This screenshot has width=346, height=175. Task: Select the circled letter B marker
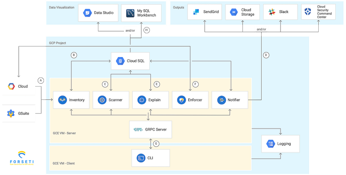tap(74, 55)
